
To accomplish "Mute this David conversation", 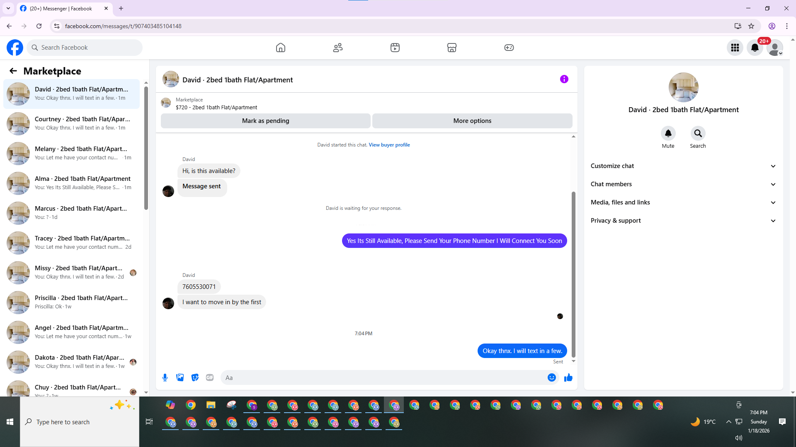I will 668,134.
